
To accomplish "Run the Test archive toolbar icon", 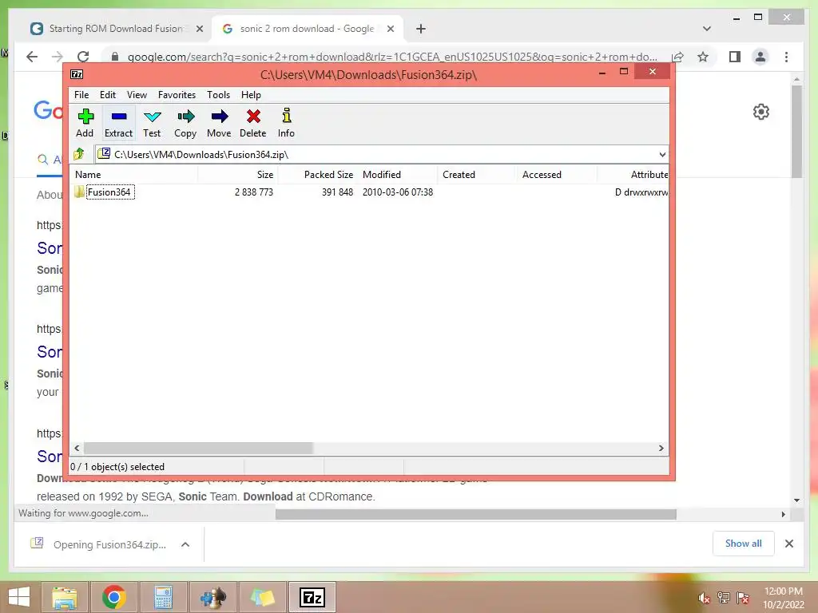I will tap(152, 123).
